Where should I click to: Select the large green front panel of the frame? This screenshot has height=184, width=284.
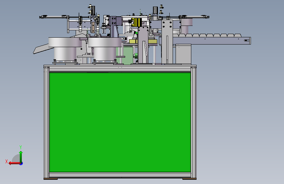click(x=120, y=122)
